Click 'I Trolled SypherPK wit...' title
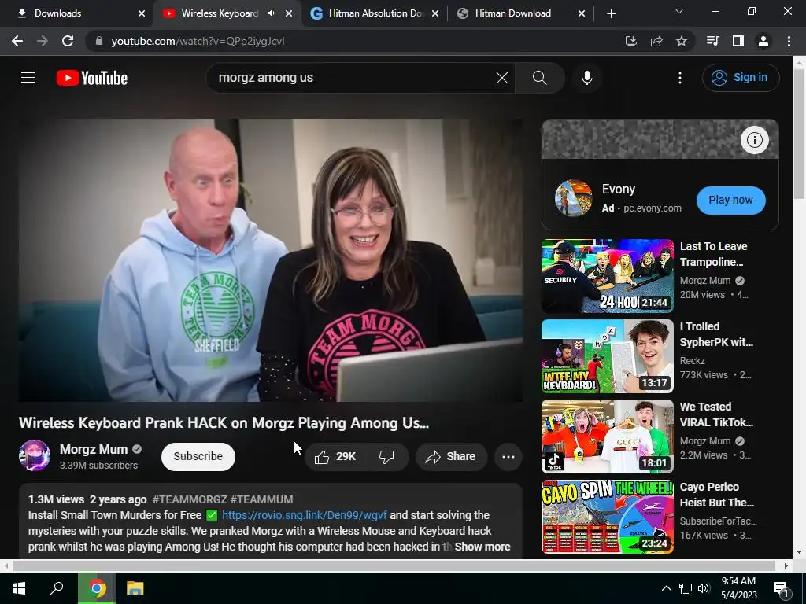 click(x=716, y=334)
